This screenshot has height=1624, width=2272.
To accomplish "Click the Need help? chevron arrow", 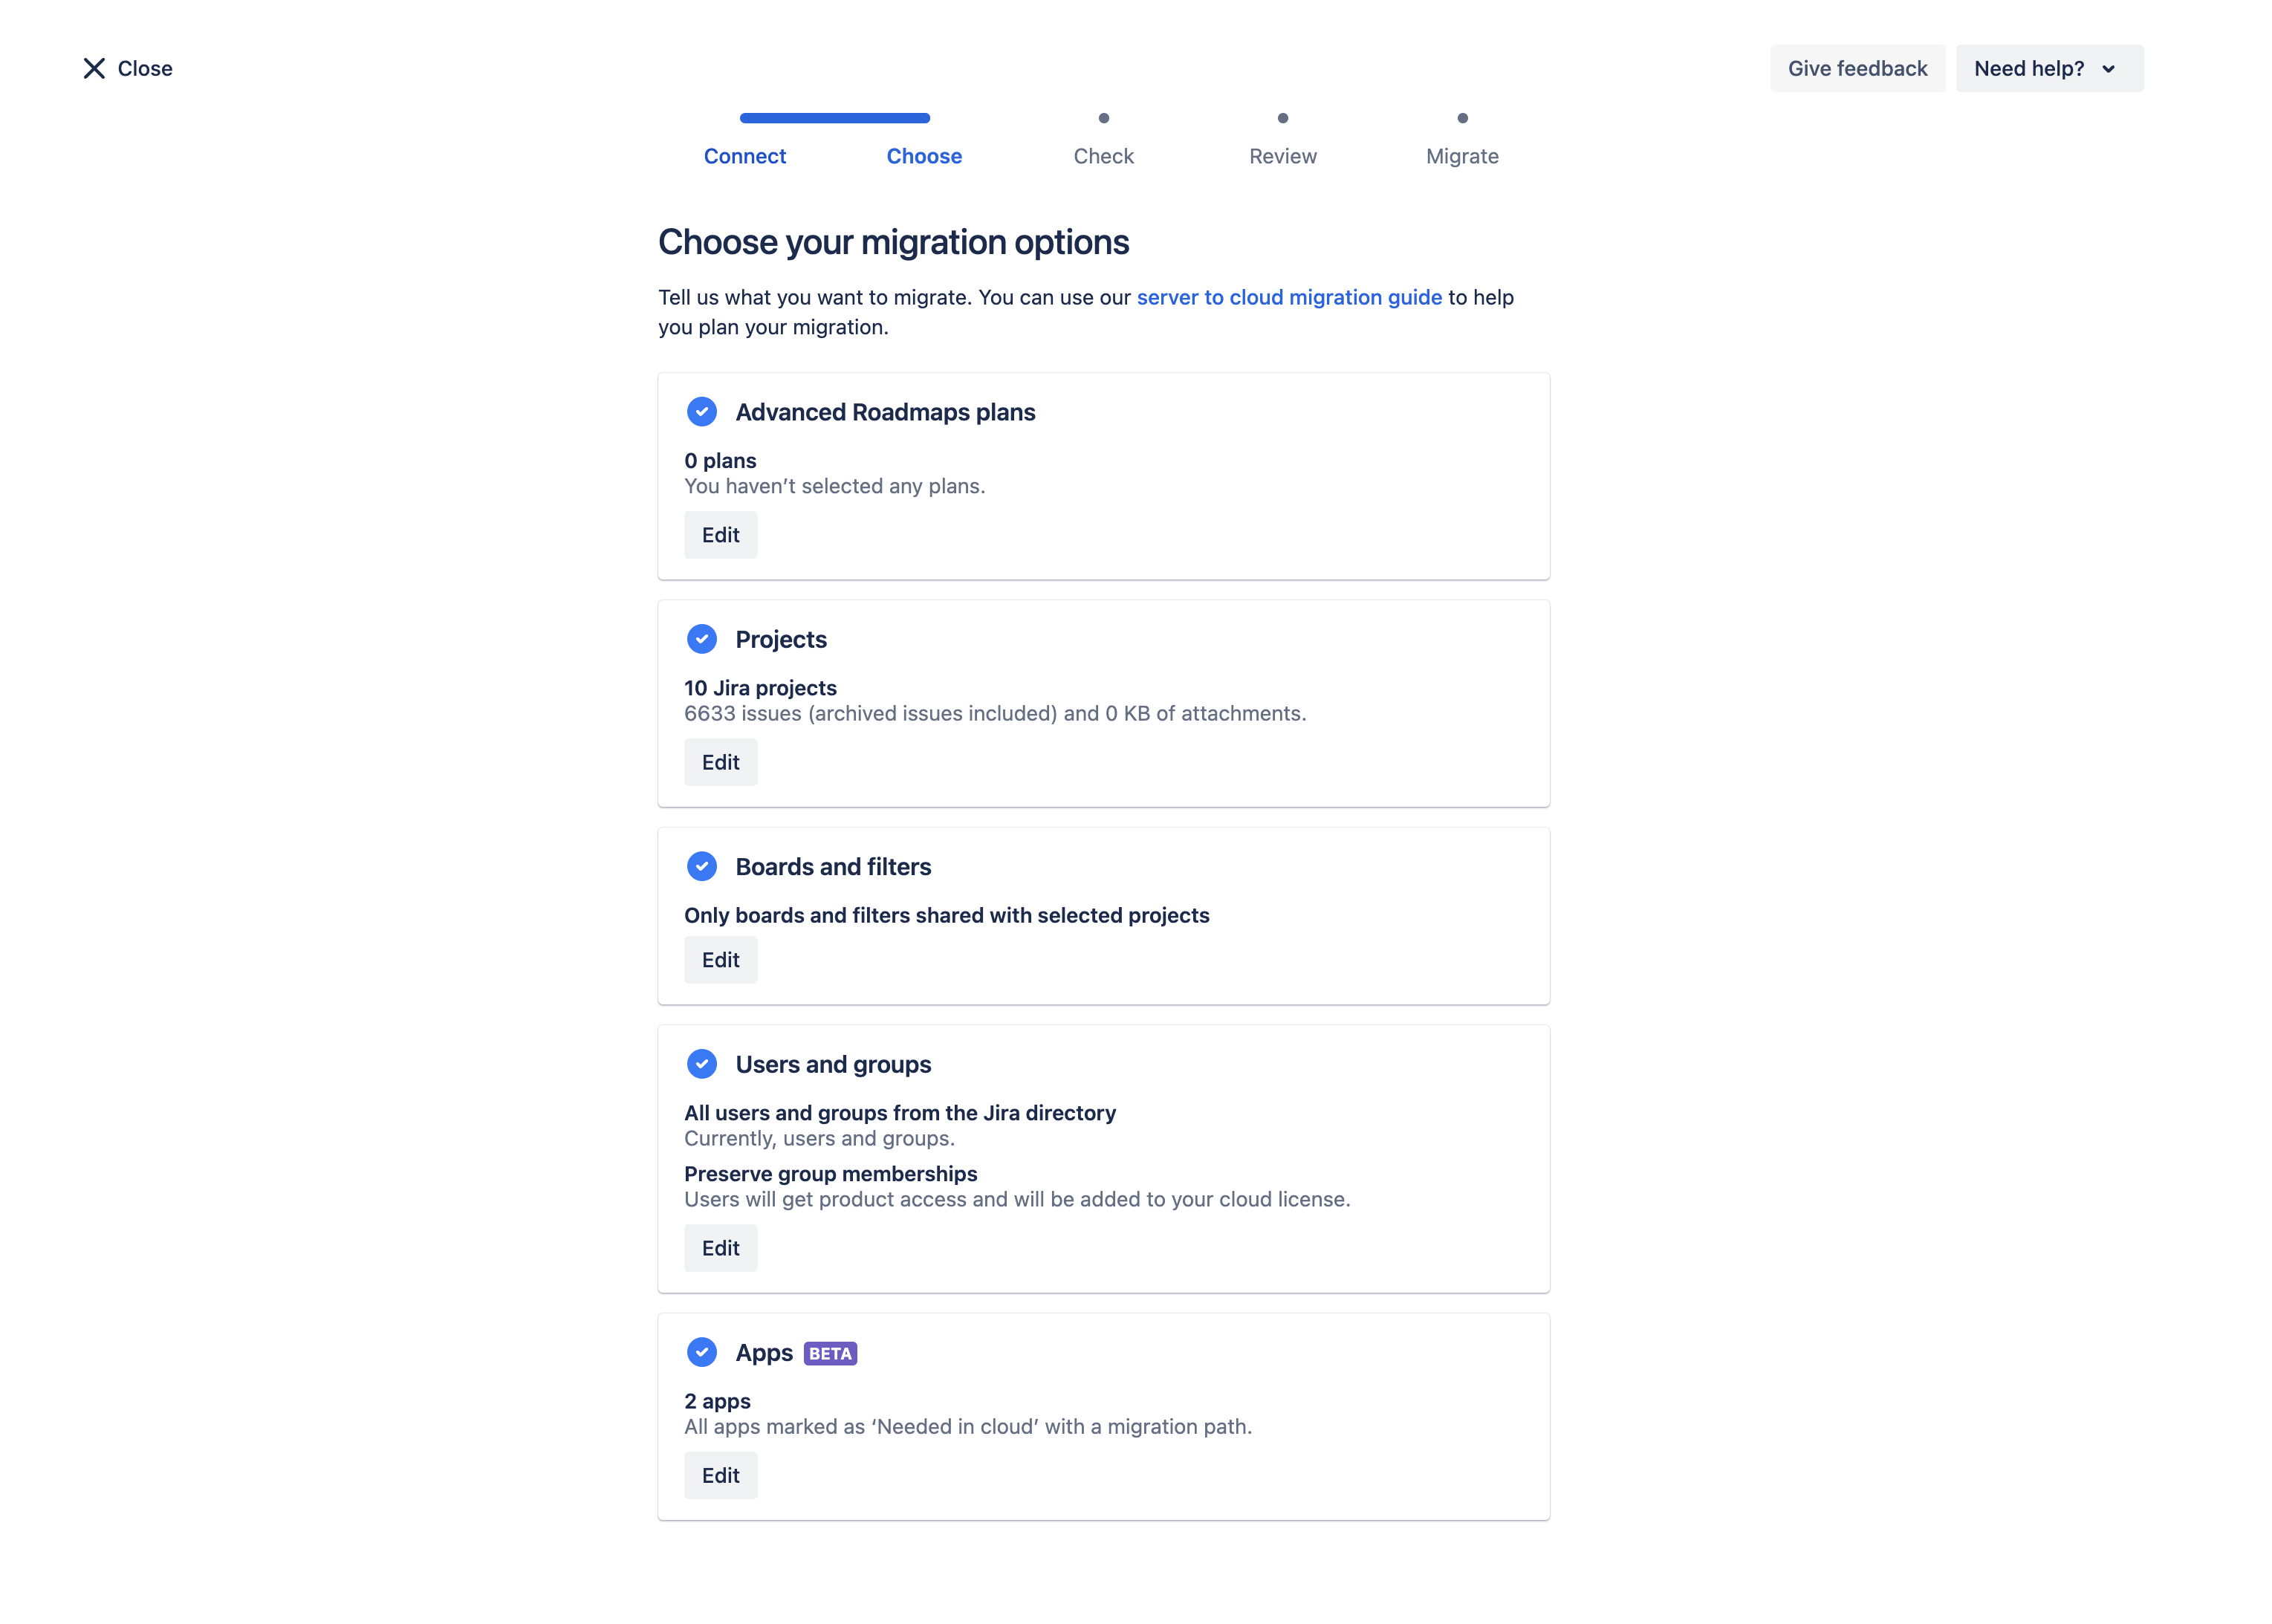I will click(2108, 69).
